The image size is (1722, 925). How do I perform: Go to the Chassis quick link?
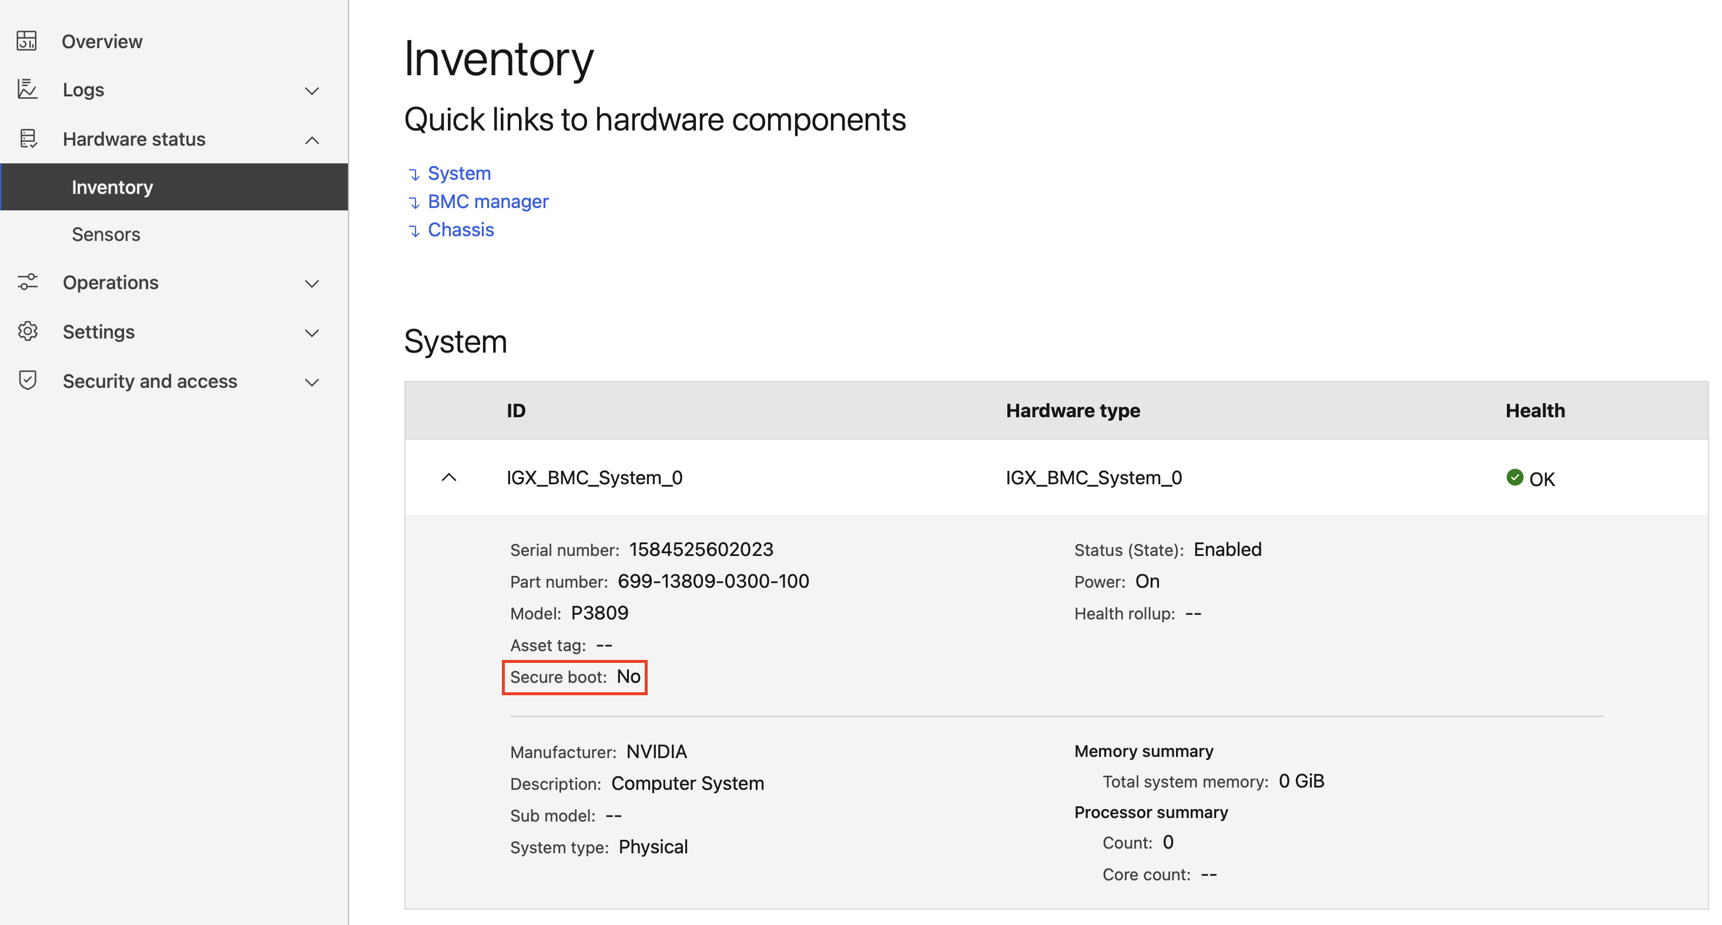(460, 229)
